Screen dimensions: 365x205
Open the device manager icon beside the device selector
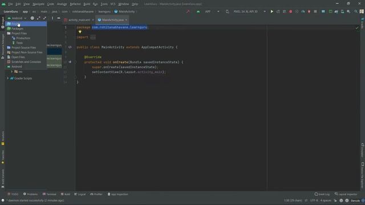(x=227, y=11)
